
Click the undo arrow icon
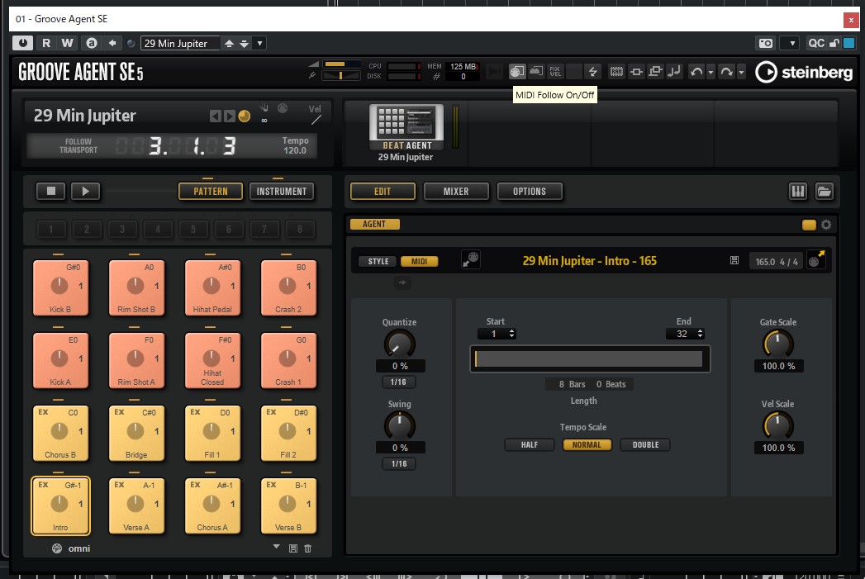pos(696,72)
